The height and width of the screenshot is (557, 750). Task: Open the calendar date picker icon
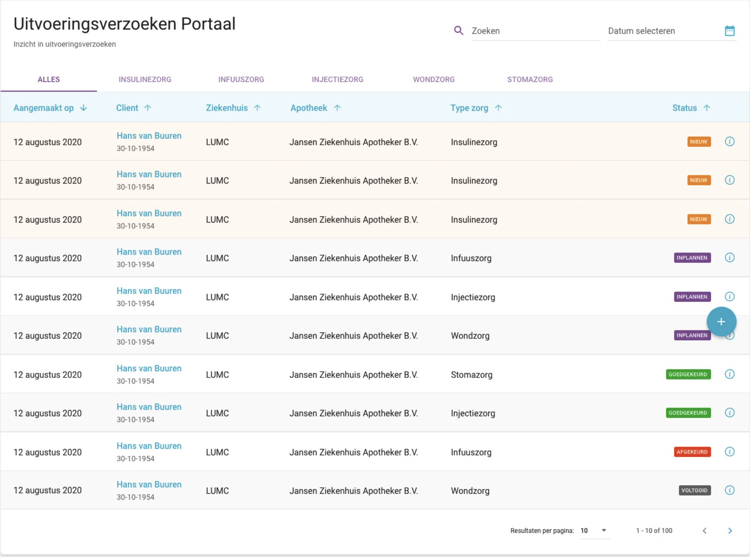729,31
